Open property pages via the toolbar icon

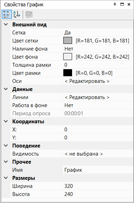pyautogui.click(x=29, y=14)
